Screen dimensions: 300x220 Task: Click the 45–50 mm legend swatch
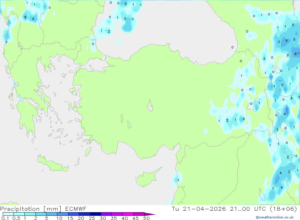coord(139,214)
